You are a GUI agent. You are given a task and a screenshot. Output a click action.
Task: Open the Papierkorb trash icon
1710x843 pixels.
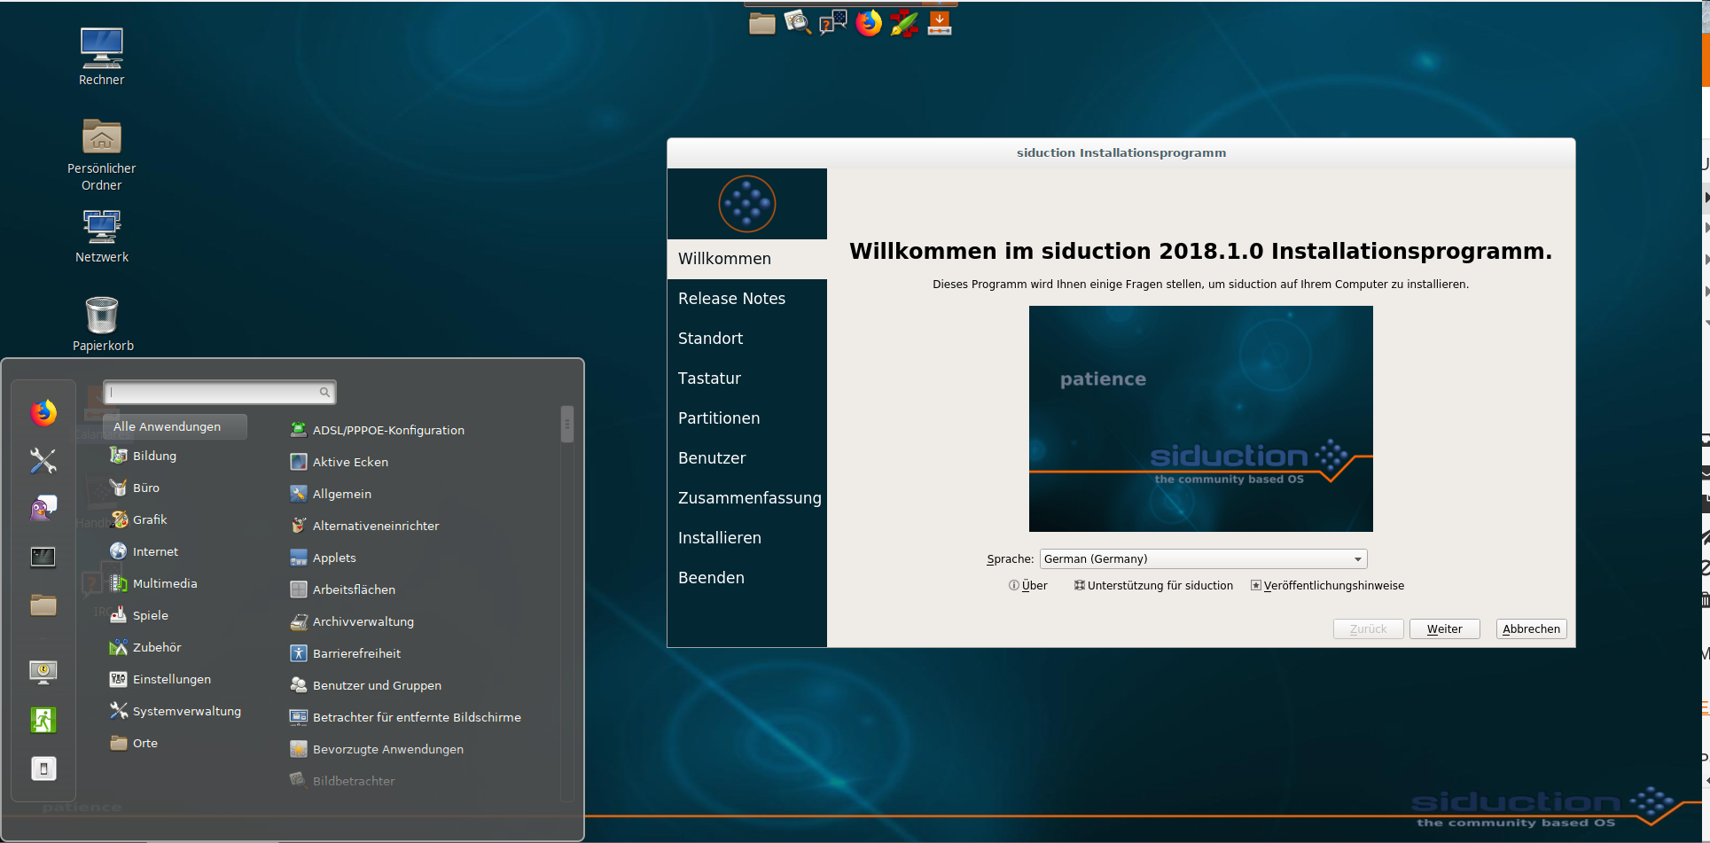(102, 324)
